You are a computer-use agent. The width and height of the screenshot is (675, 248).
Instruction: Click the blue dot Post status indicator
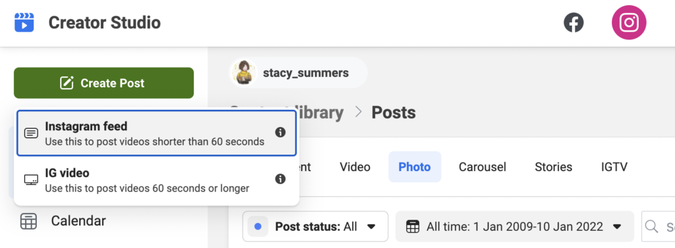coord(258,226)
